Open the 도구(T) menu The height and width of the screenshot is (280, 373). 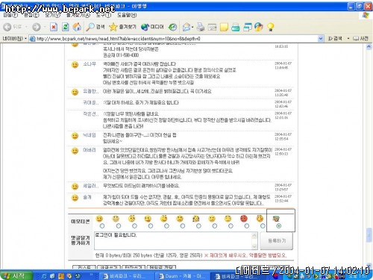coord(104,16)
